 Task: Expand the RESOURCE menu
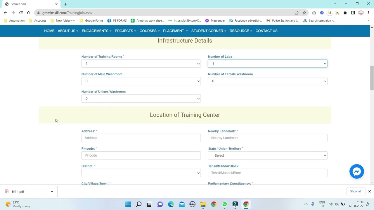(241, 31)
